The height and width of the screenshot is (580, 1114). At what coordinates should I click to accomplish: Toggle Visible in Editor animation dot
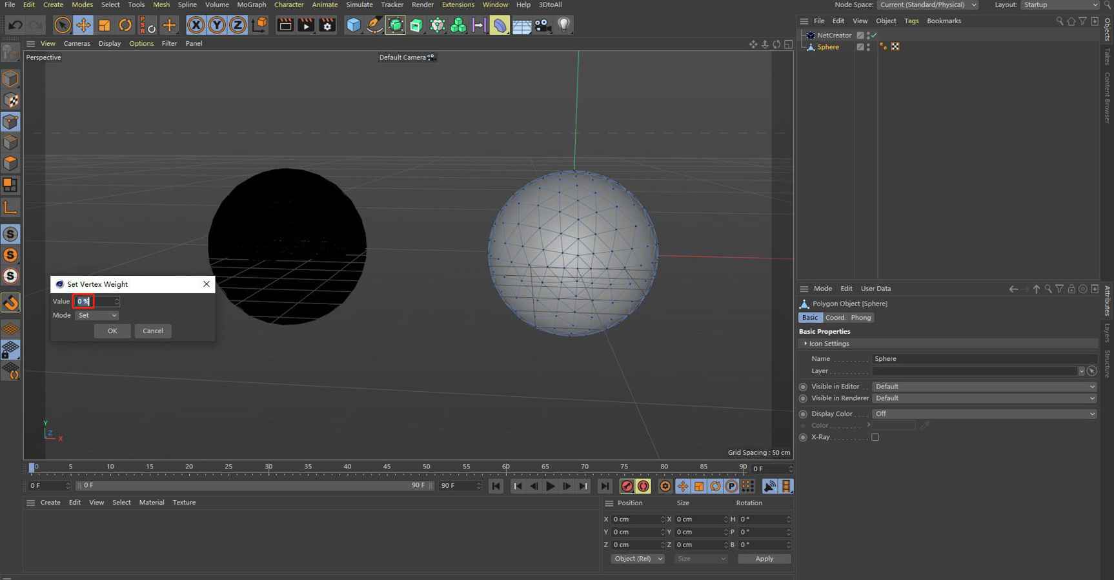804,387
